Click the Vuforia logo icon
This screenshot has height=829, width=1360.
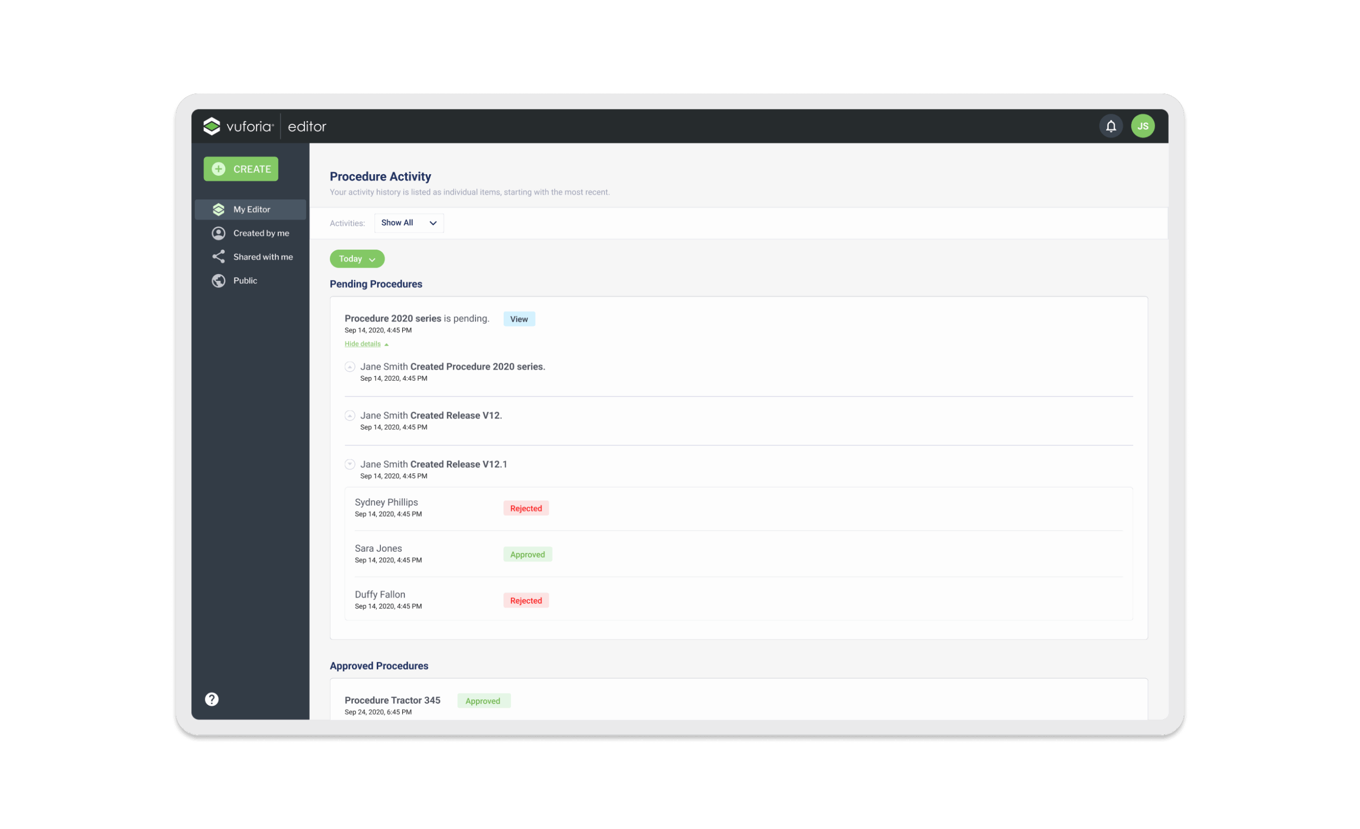[x=212, y=126]
